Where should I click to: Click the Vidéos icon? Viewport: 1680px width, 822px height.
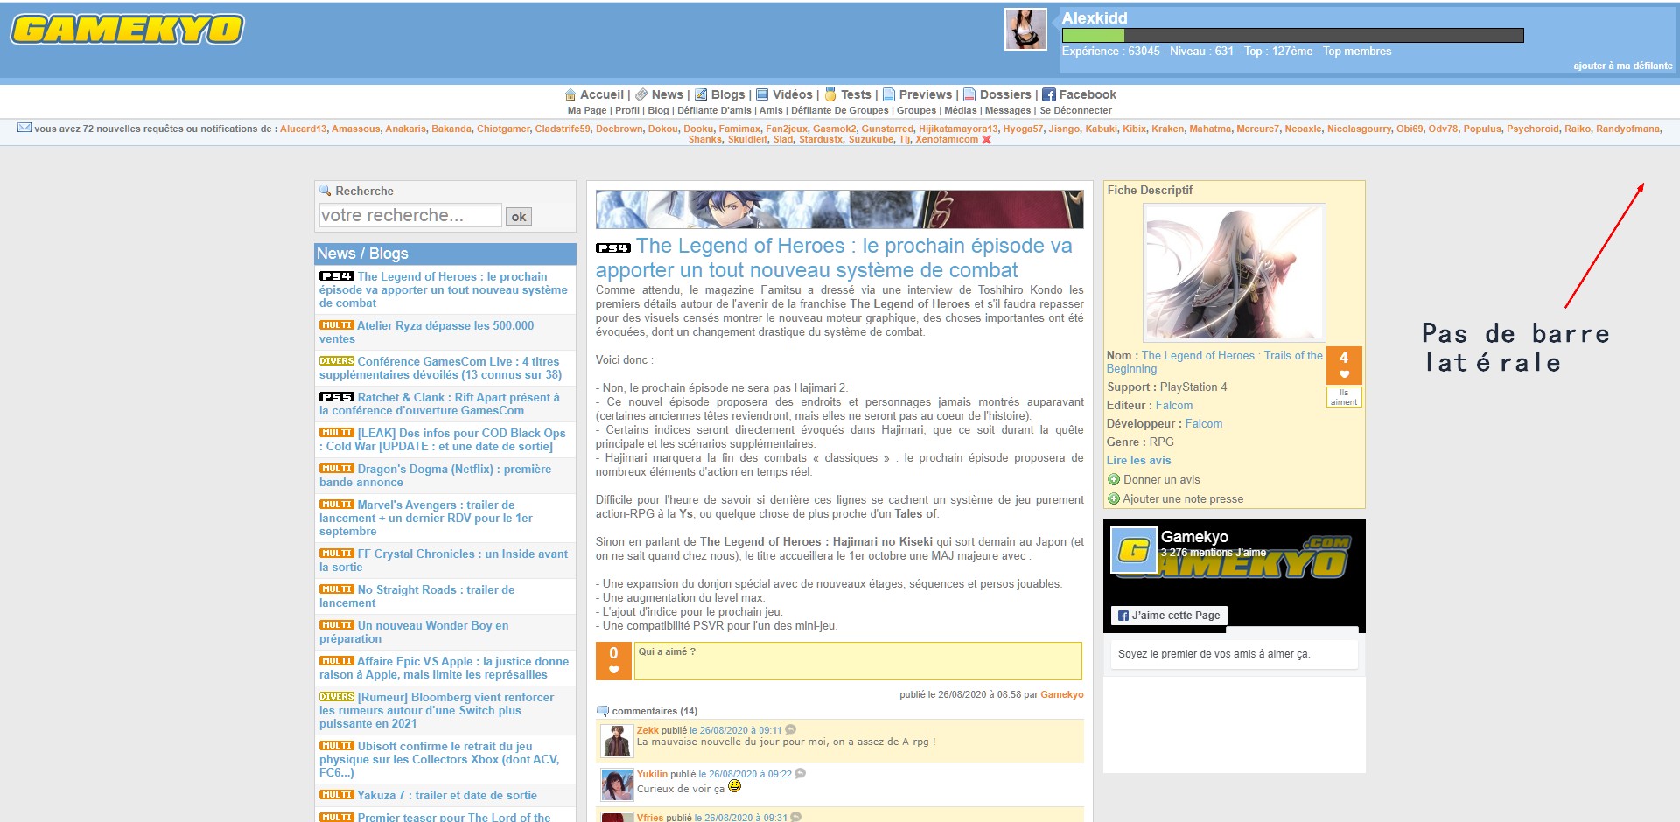point(762,94)
